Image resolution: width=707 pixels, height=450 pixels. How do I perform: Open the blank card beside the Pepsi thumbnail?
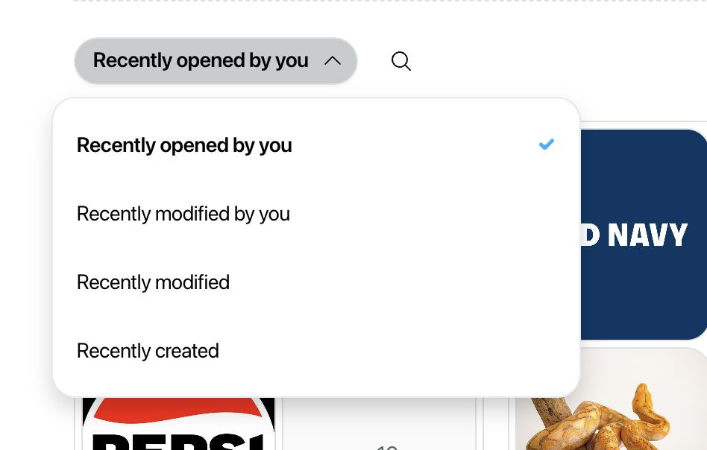379,424
